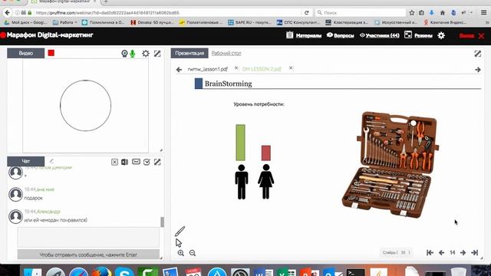This screenshot has width=491, height=276.
Task: Export chat using the Excel icon
Action: tap(124, 162)
